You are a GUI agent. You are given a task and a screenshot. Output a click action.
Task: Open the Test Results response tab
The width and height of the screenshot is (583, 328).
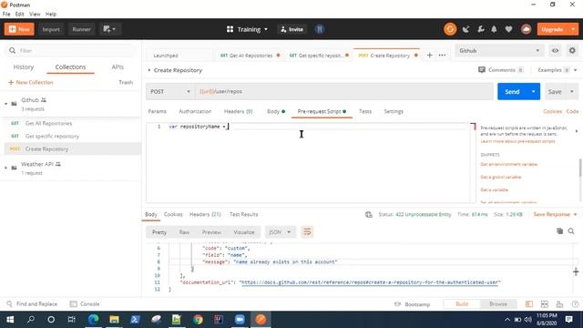click(x=243, y=215)
